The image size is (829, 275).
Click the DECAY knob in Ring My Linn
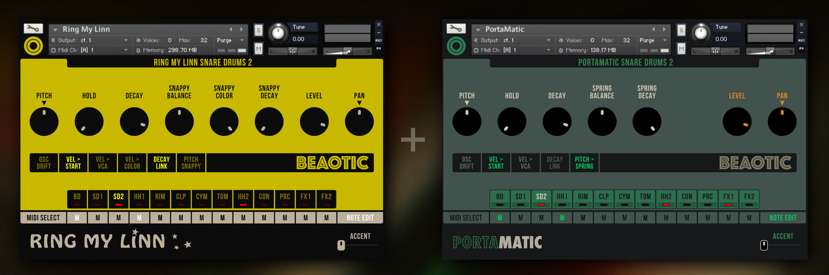coord(134,122)
